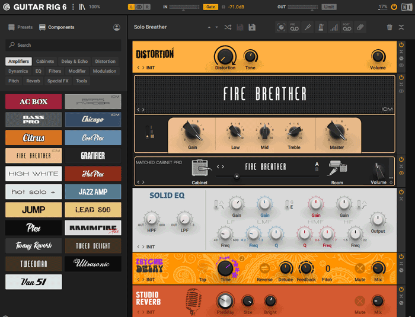
Task: Click the shuffle preset icon
Action: point(228,27)
